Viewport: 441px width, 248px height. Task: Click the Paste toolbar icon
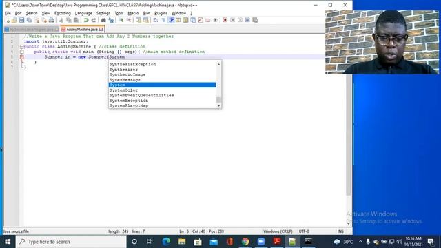pos(76,20)
